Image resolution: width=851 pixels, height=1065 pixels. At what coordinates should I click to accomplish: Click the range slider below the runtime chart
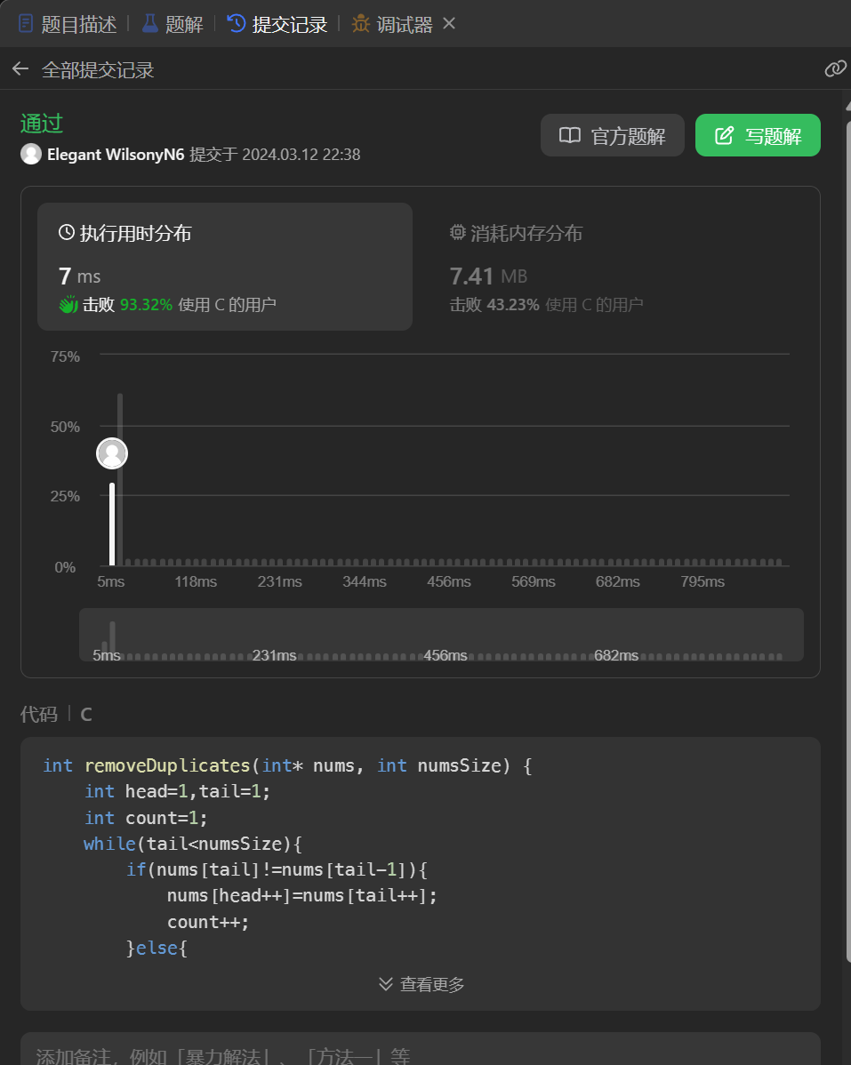point(441,635)
